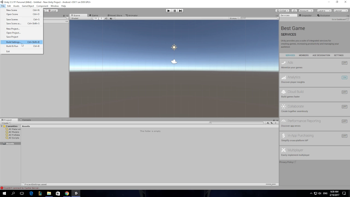Open the Gizmos dropdown

click(234, 18)
